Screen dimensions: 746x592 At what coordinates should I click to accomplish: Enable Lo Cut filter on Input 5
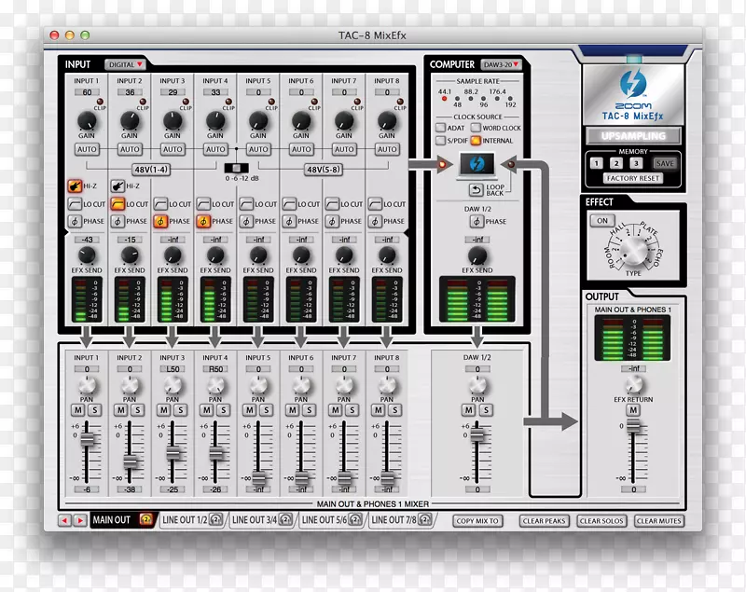pyautogui.click(x=246, y=204)
